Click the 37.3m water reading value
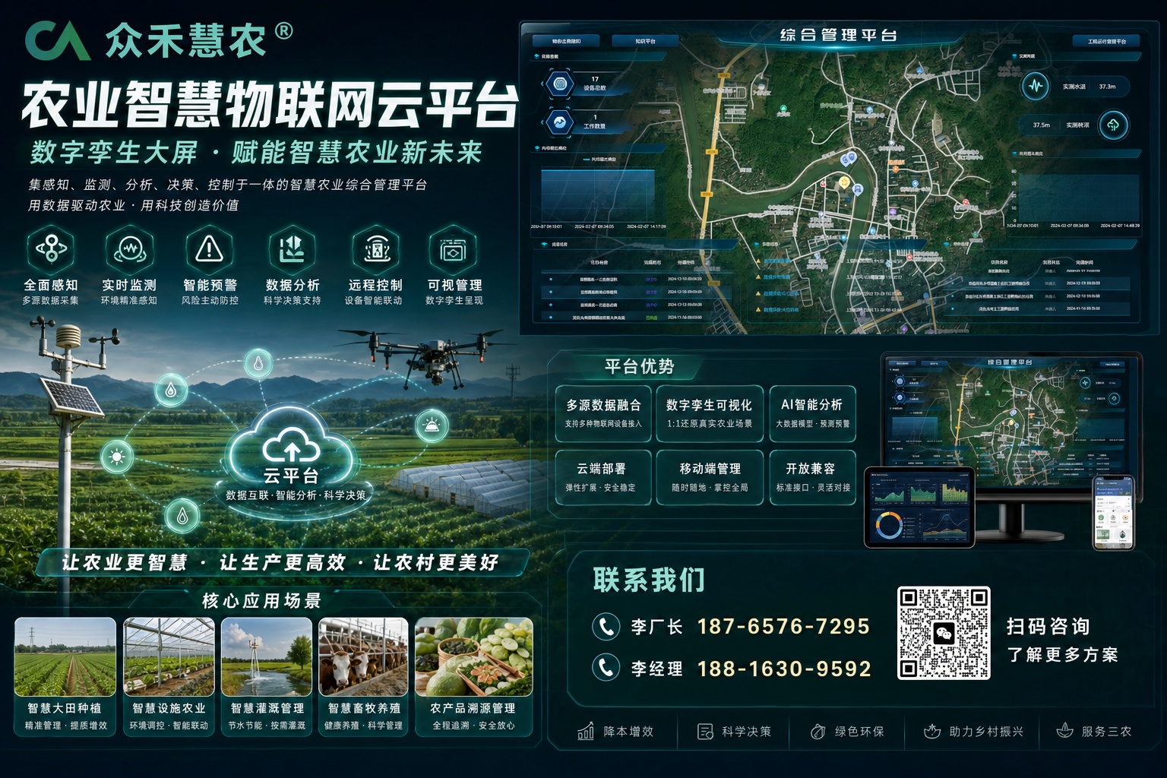 tap(1107, 87)
